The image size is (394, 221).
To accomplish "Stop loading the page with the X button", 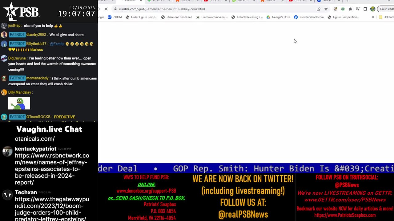I will click(106, 9).
